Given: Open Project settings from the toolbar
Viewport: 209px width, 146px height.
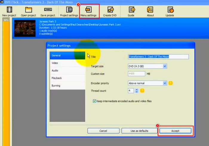Looking at the screenshot, I should 69,12.
